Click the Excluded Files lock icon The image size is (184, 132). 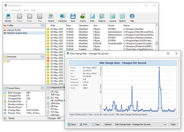[5, 101]
